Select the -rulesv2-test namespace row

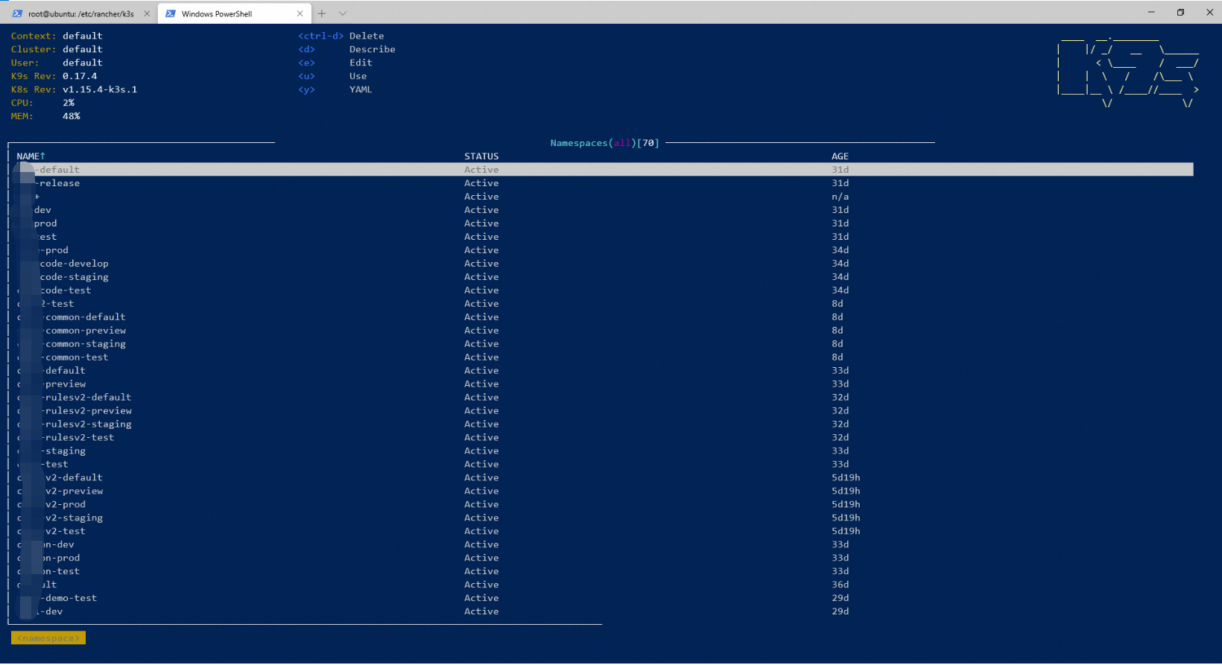(x=604, y=438)
